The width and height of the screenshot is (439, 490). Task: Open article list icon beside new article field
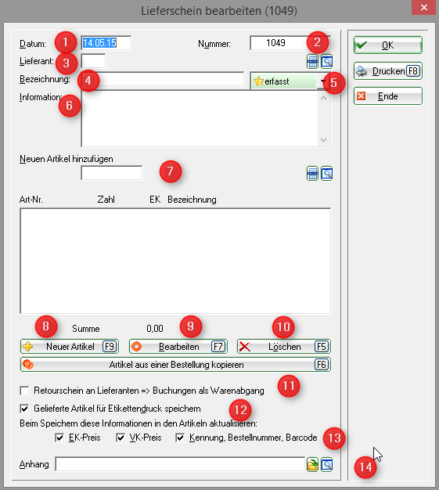pos(312,174)
